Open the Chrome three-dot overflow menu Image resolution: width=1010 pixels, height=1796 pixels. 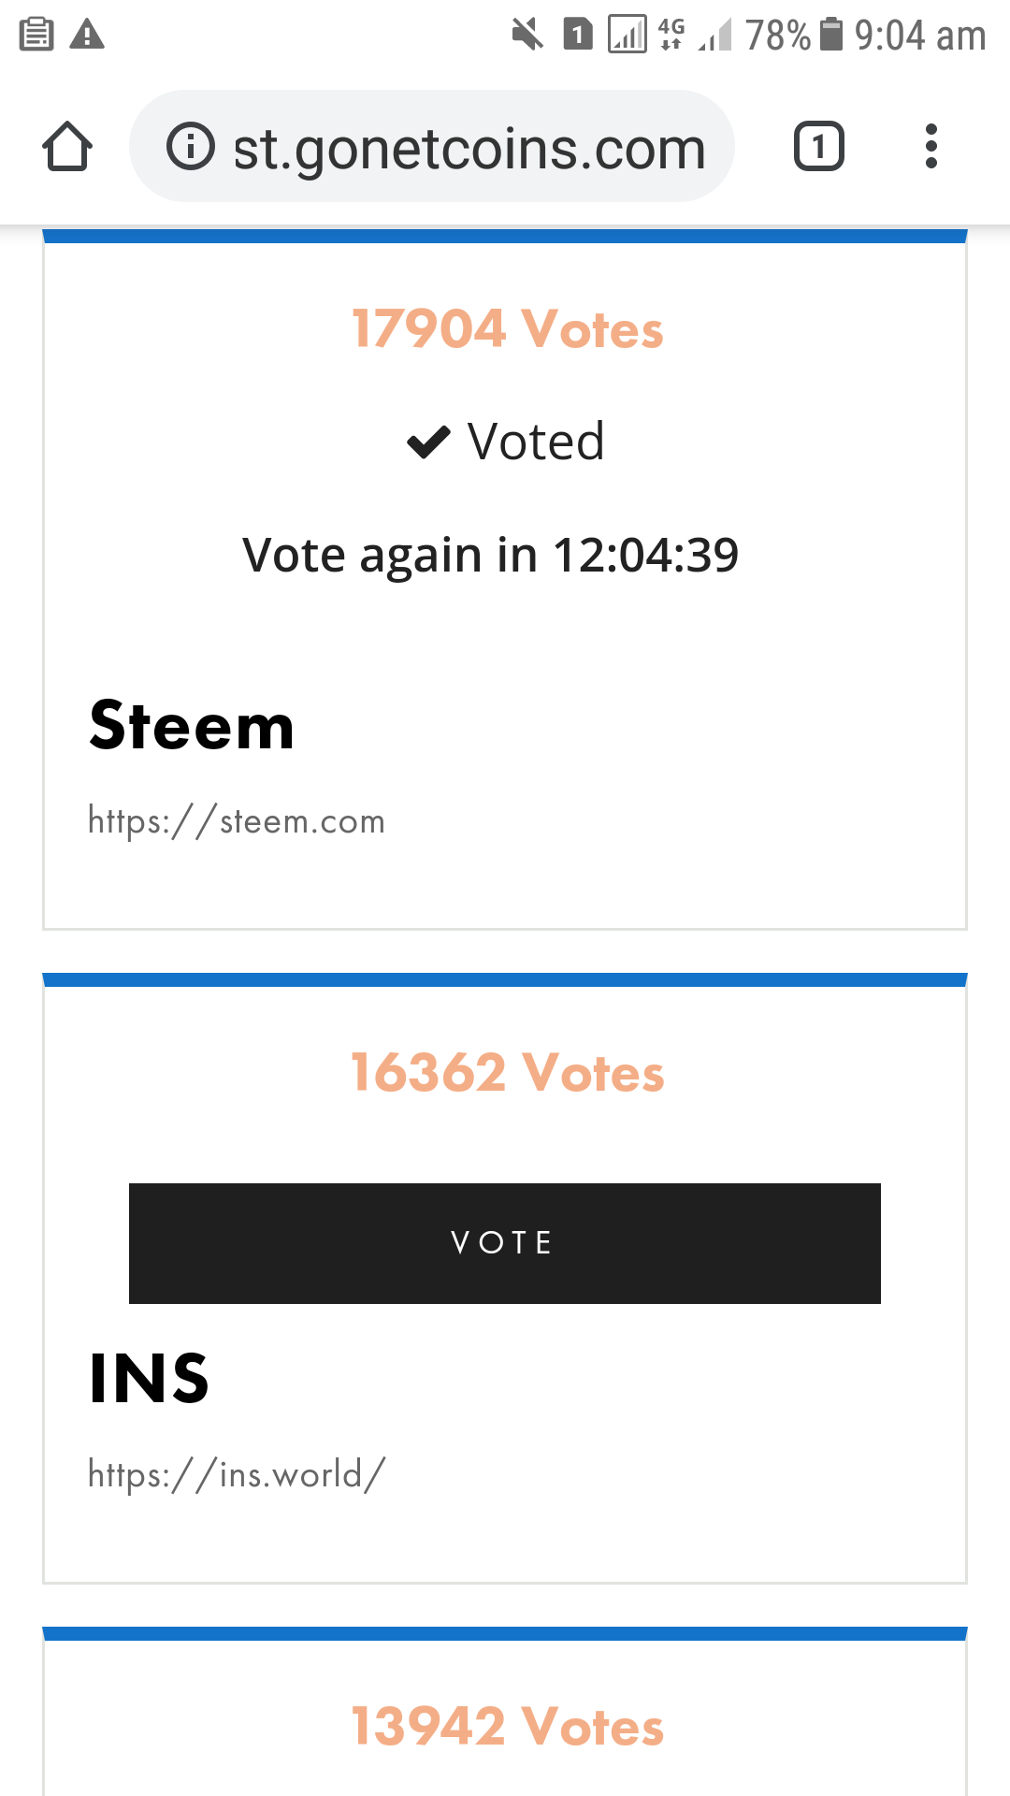[931, 147]
